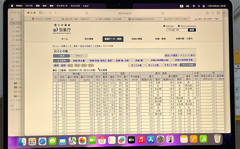Viewport: 240px width, 149px height.
Task: Expand Safari sidebar tab group dropdown
Action: (43, 13)
